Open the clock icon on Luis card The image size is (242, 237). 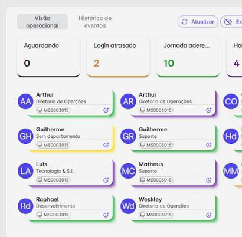pos(106,180)
